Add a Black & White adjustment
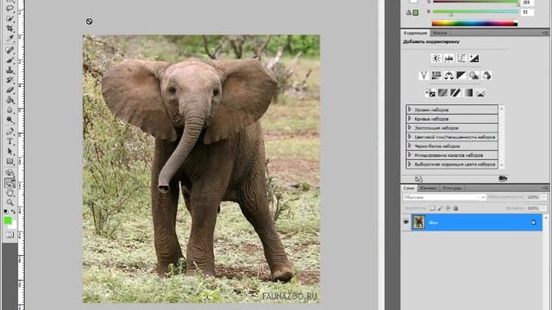Screen dimensions: 552x310 (x=461, y=76)
